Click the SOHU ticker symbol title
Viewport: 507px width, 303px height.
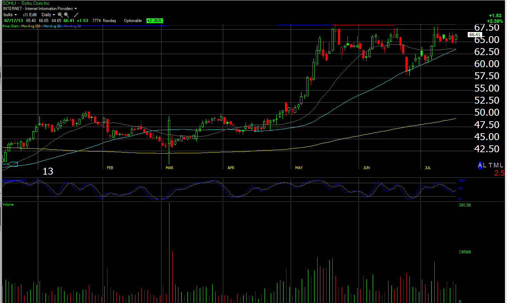(x=9, y=3)
